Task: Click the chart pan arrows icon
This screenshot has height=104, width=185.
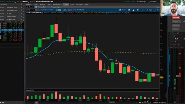Action: tap(140, 103)
